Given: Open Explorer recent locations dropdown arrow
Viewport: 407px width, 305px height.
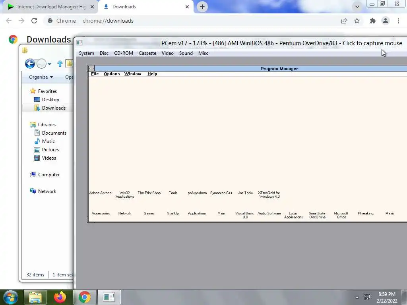Looking at the screenshot, I should coord(49,64).
